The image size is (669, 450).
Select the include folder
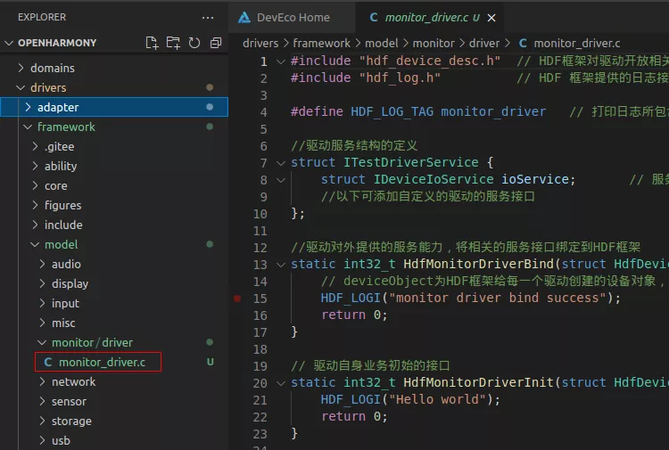(x=63, y=225)
